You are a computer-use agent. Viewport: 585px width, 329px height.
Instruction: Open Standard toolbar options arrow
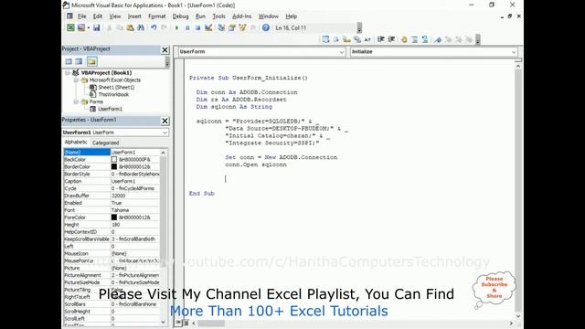[x=359, y=28]
